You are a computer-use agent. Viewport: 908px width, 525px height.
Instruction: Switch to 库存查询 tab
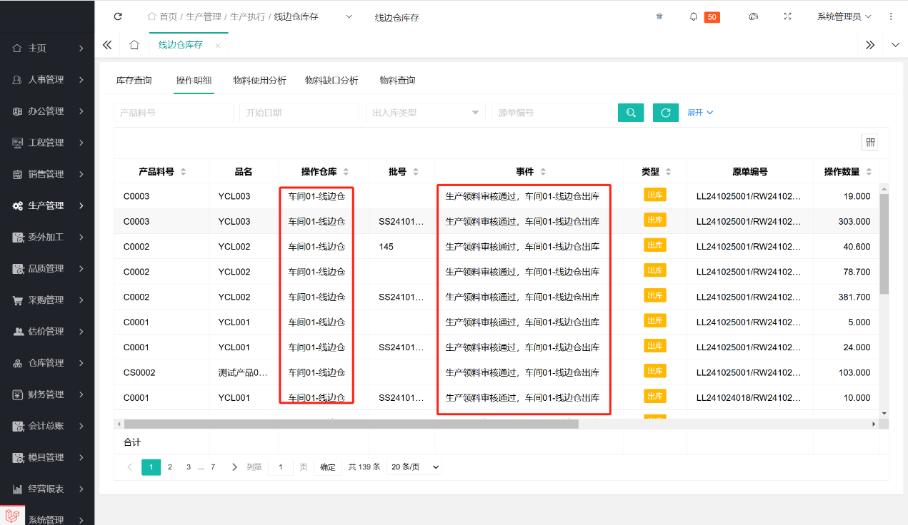134,81
